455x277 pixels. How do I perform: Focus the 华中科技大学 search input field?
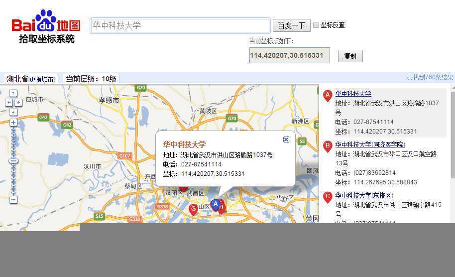point(180,25)
